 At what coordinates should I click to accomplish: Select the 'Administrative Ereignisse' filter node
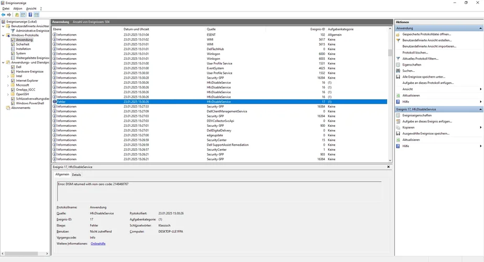click(x=32, y=30)
